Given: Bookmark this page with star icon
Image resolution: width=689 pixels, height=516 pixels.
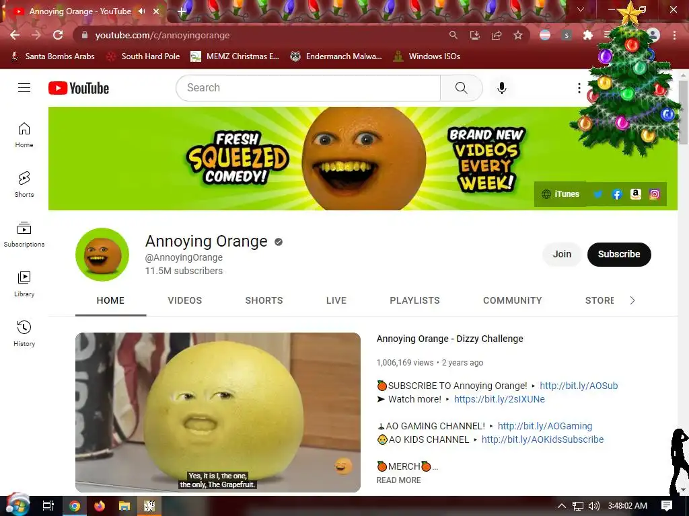Looking at the screenshot, I should [x=518, y=35].
